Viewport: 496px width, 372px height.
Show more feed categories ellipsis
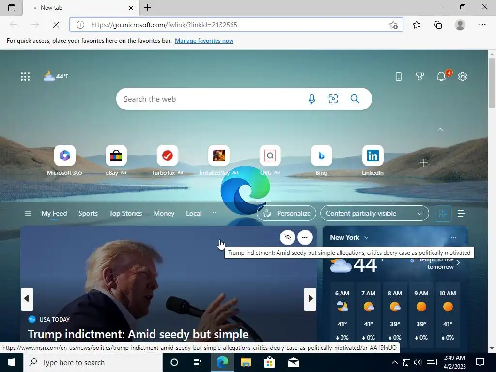point(215,213)
